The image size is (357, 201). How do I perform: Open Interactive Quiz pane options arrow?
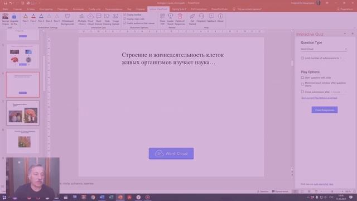click(x=345, y=33)
